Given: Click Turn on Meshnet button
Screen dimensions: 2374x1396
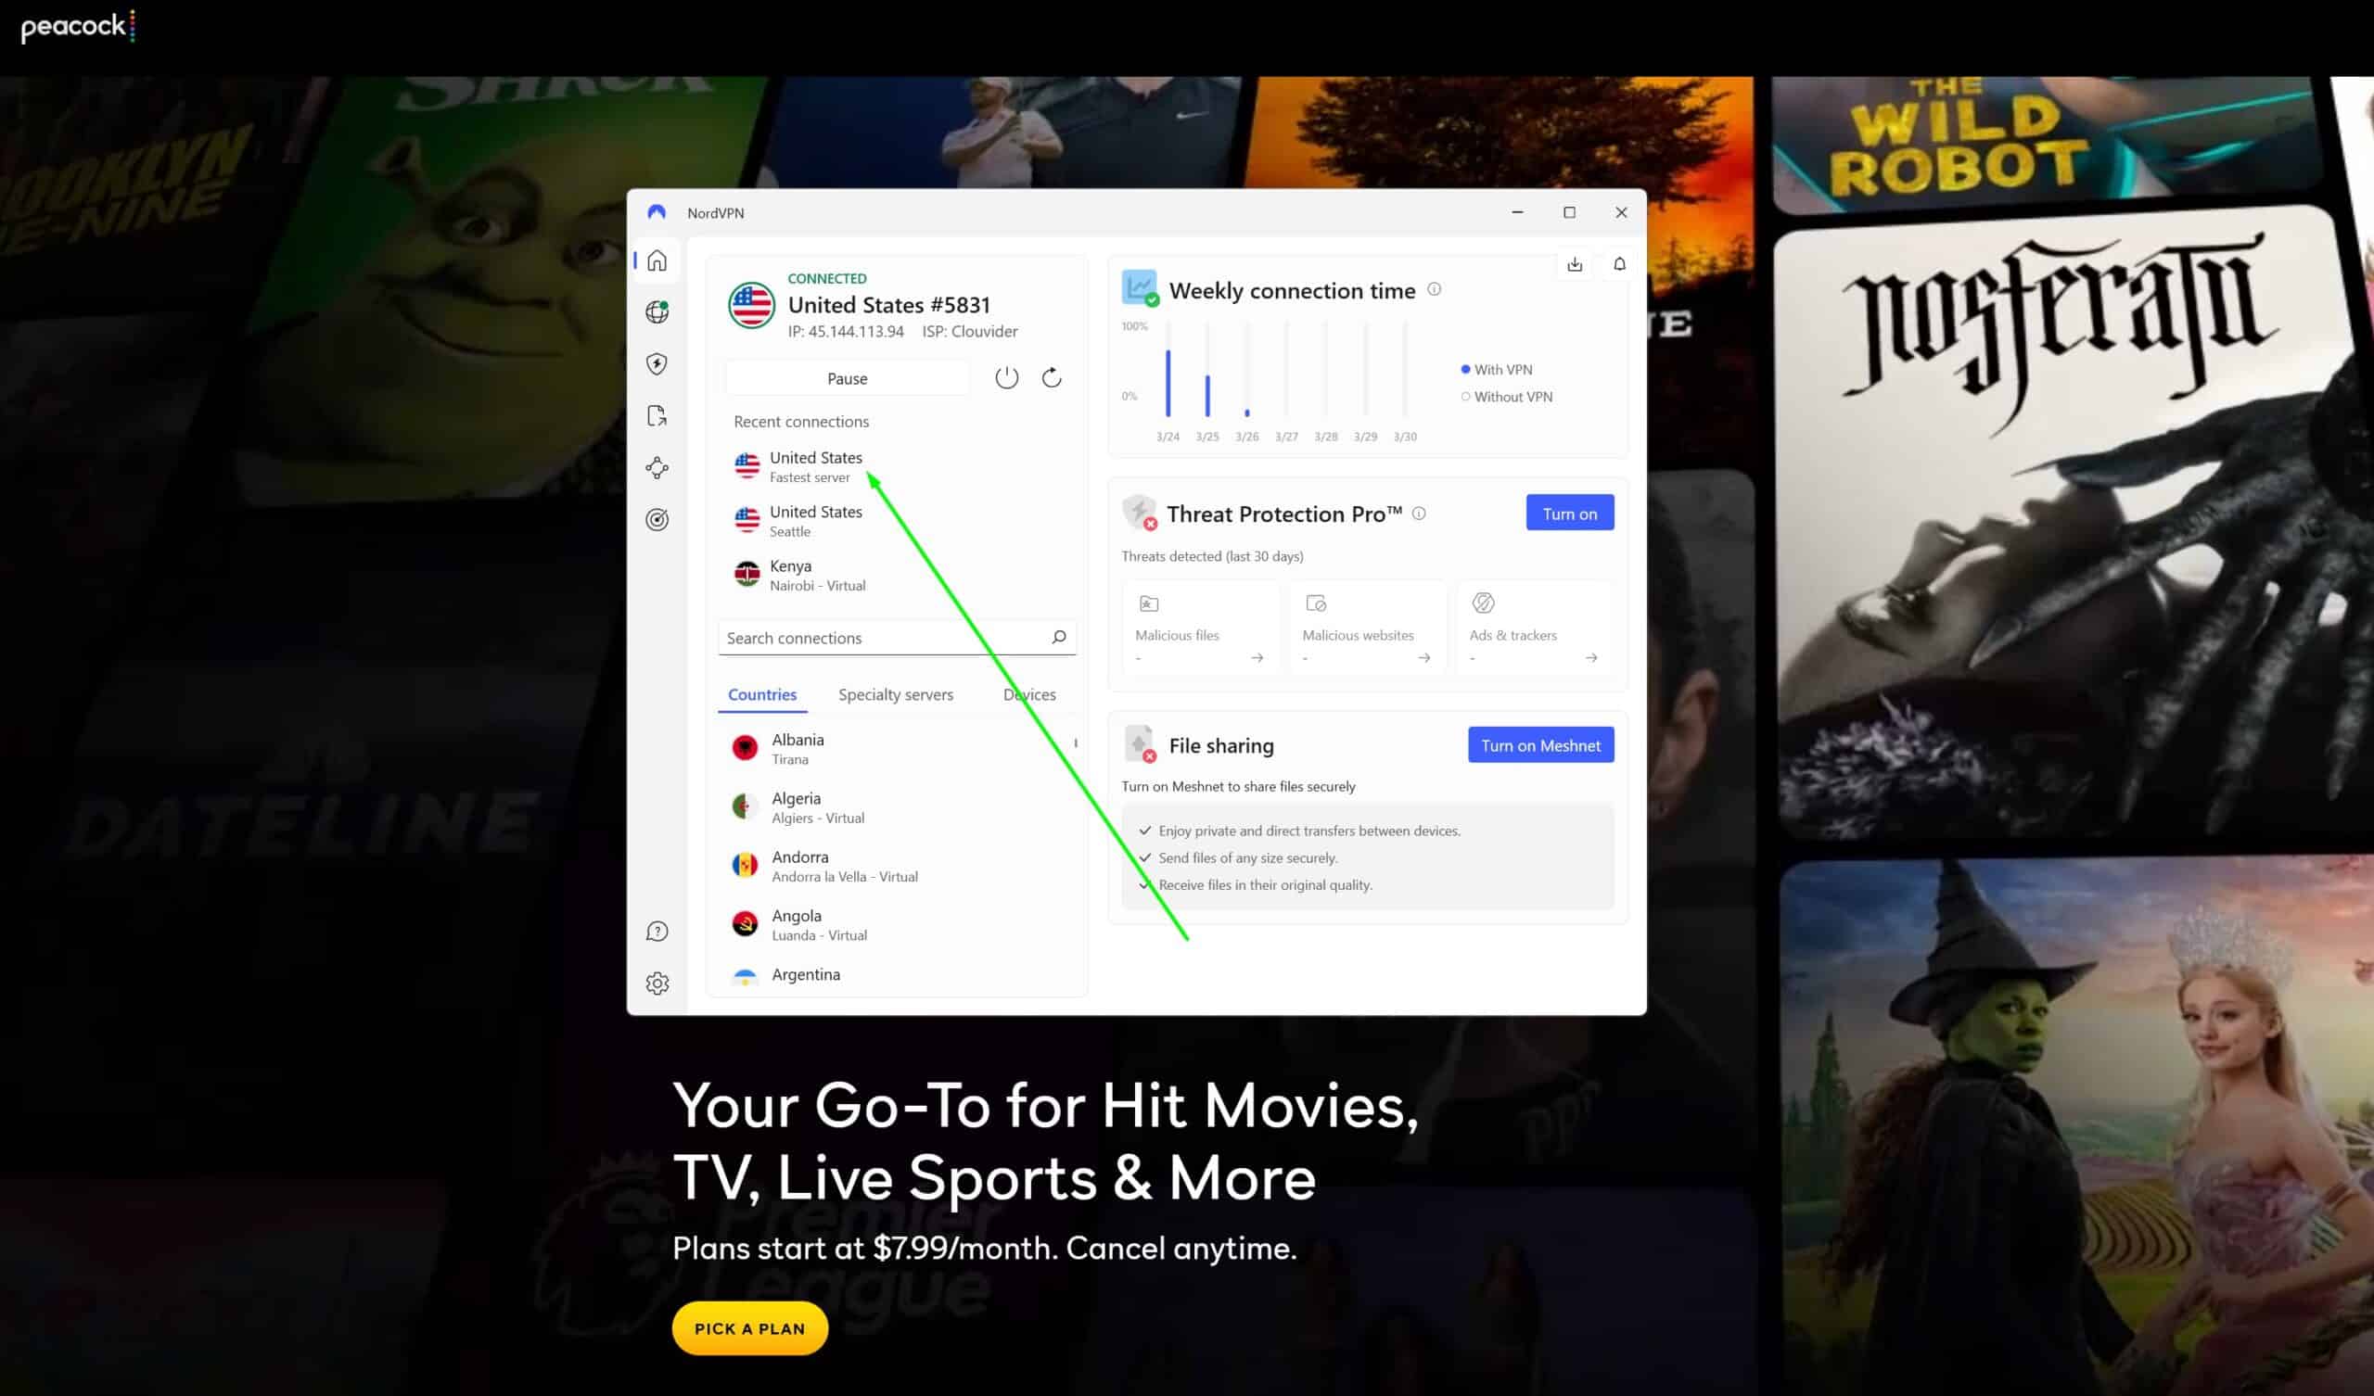Looking at the screenshot, I should point(1540,745).
